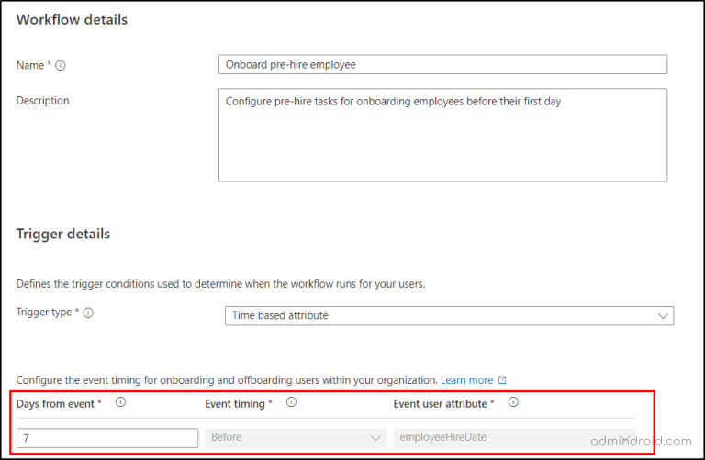This screenshot has height=460, width=705.
Task: Select the Days from event column header
Action: coord(59,403)
